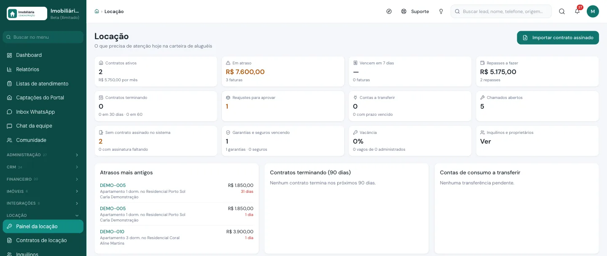This screenshot has height=256, width=607.
Task: Click R$ 3.900,00 amount for Aline Martins
Action: 240,232
